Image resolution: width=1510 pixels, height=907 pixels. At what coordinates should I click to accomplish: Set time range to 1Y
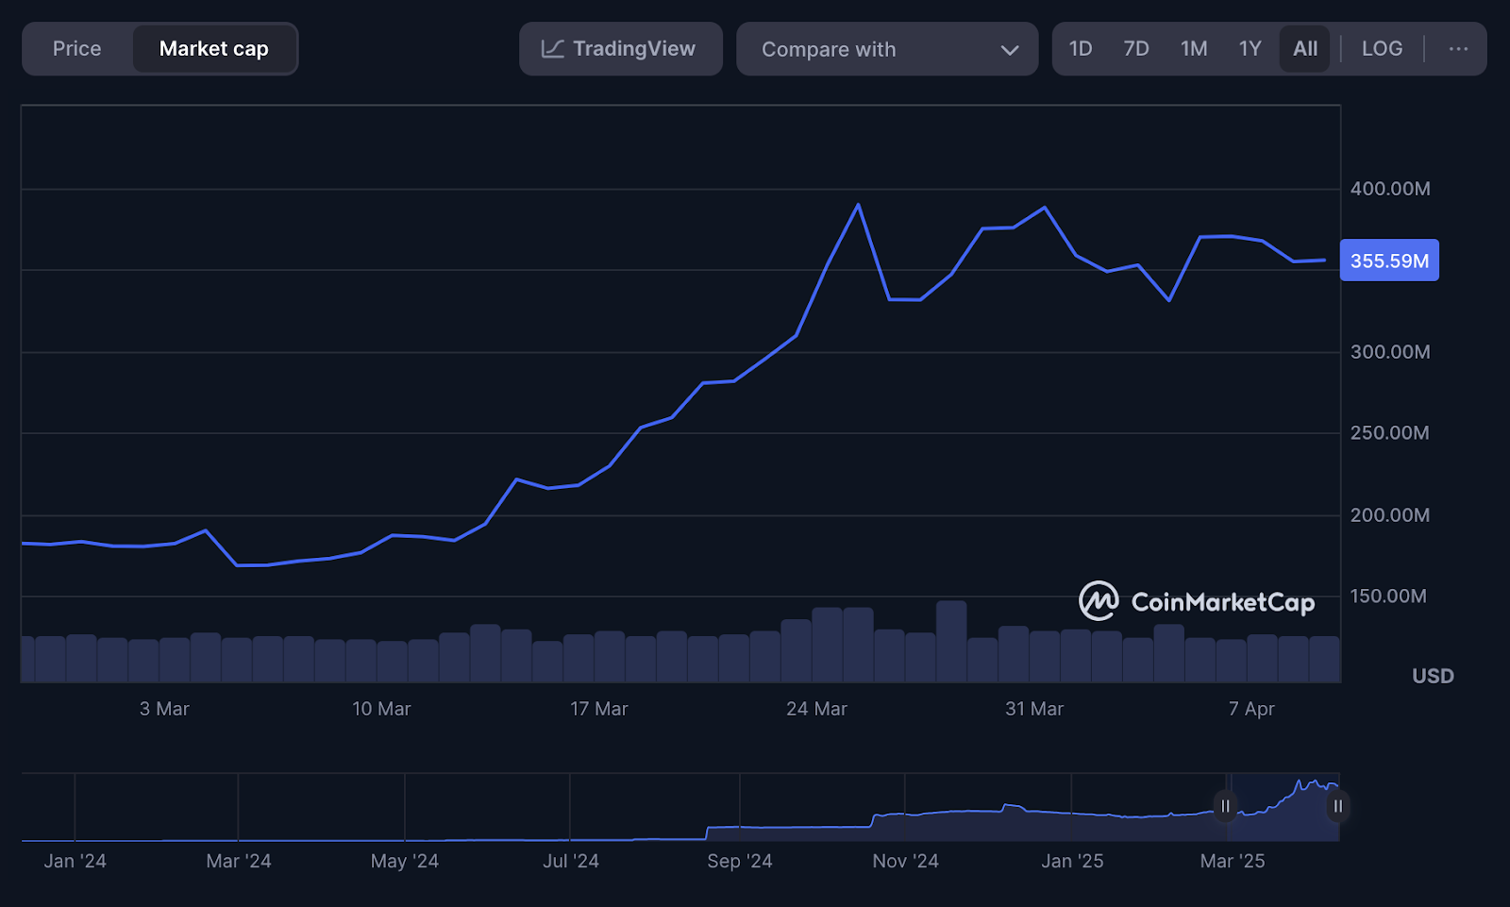coord(1250,49)
